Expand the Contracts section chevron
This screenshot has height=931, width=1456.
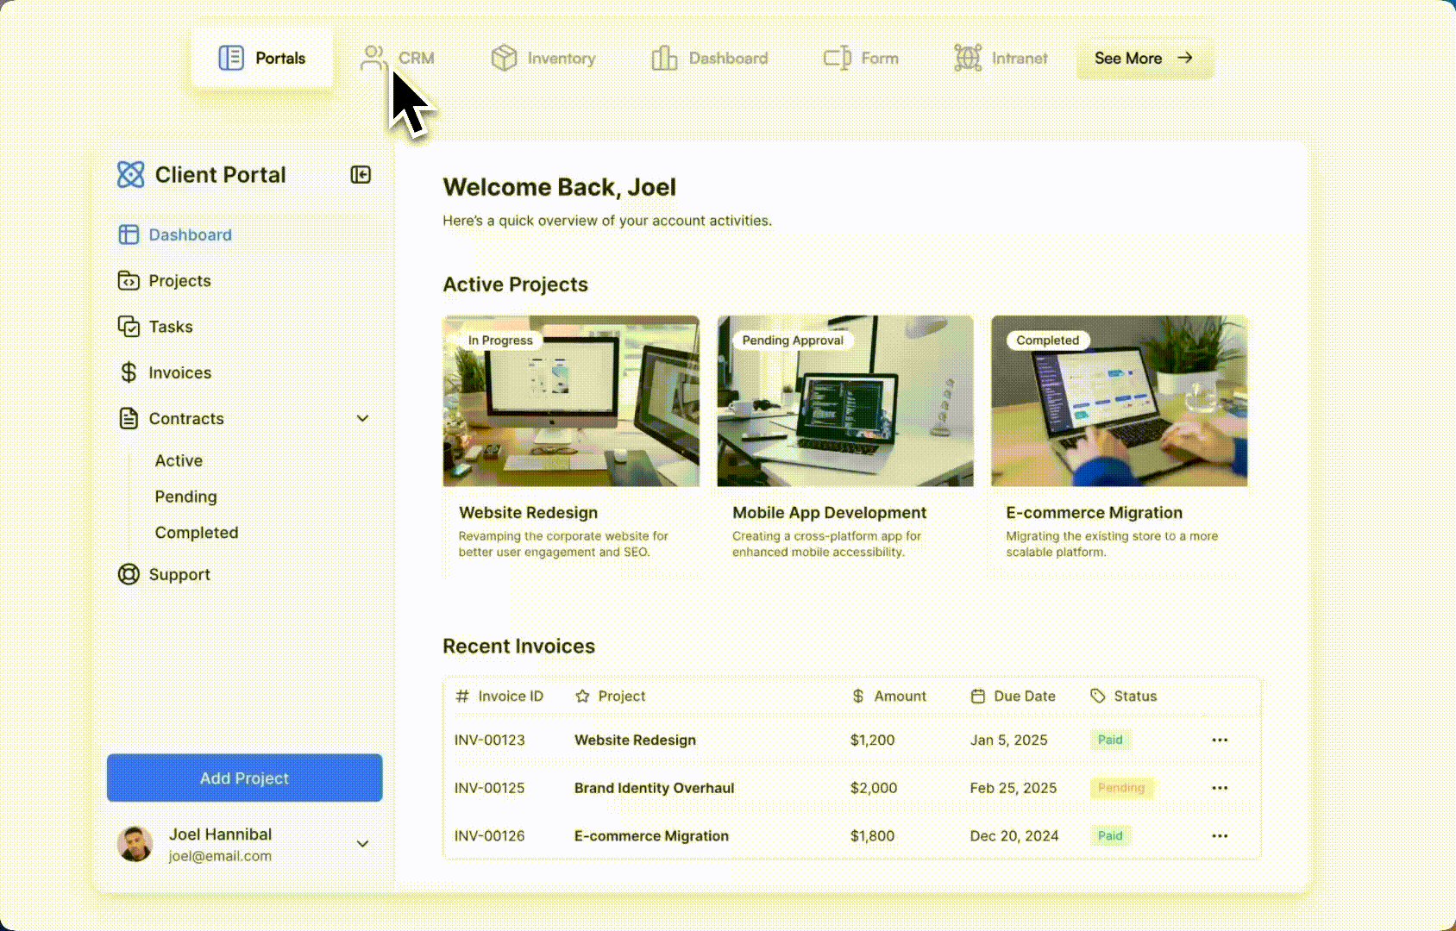[x=362, y=418]
